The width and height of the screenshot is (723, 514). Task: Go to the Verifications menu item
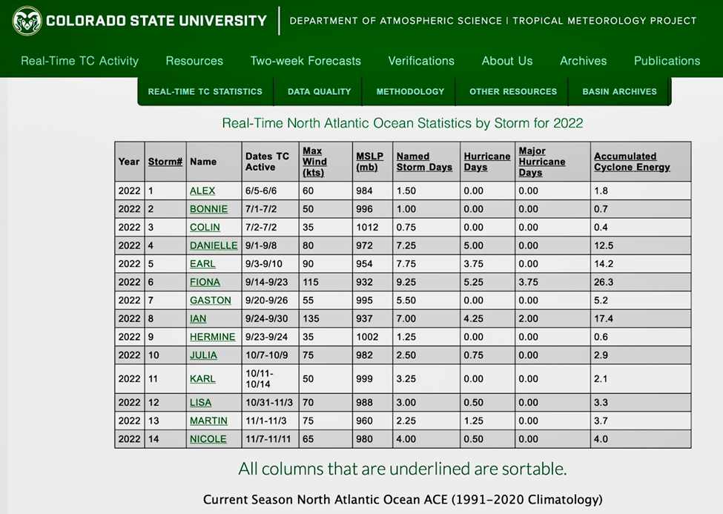click(x=421, y=61)
